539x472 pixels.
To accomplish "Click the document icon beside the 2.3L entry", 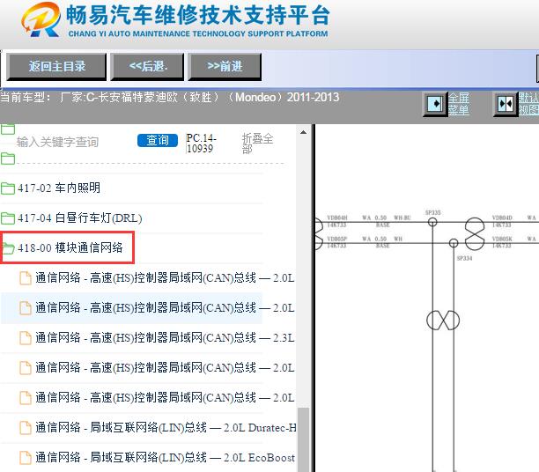I will 25,338.
